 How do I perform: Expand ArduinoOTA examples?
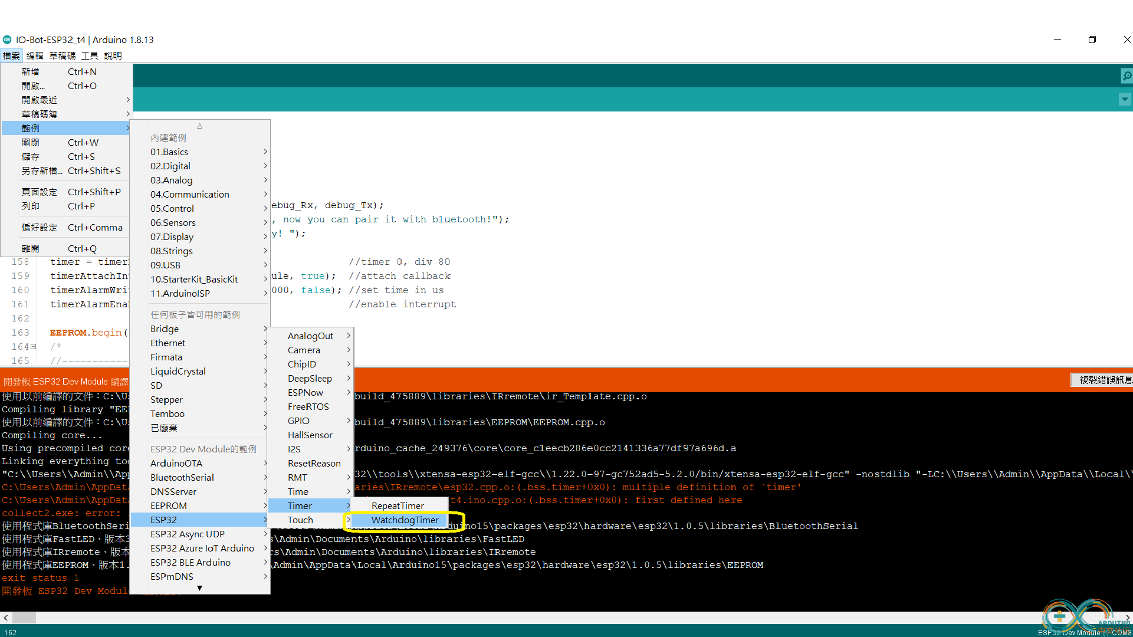[200, 463]
